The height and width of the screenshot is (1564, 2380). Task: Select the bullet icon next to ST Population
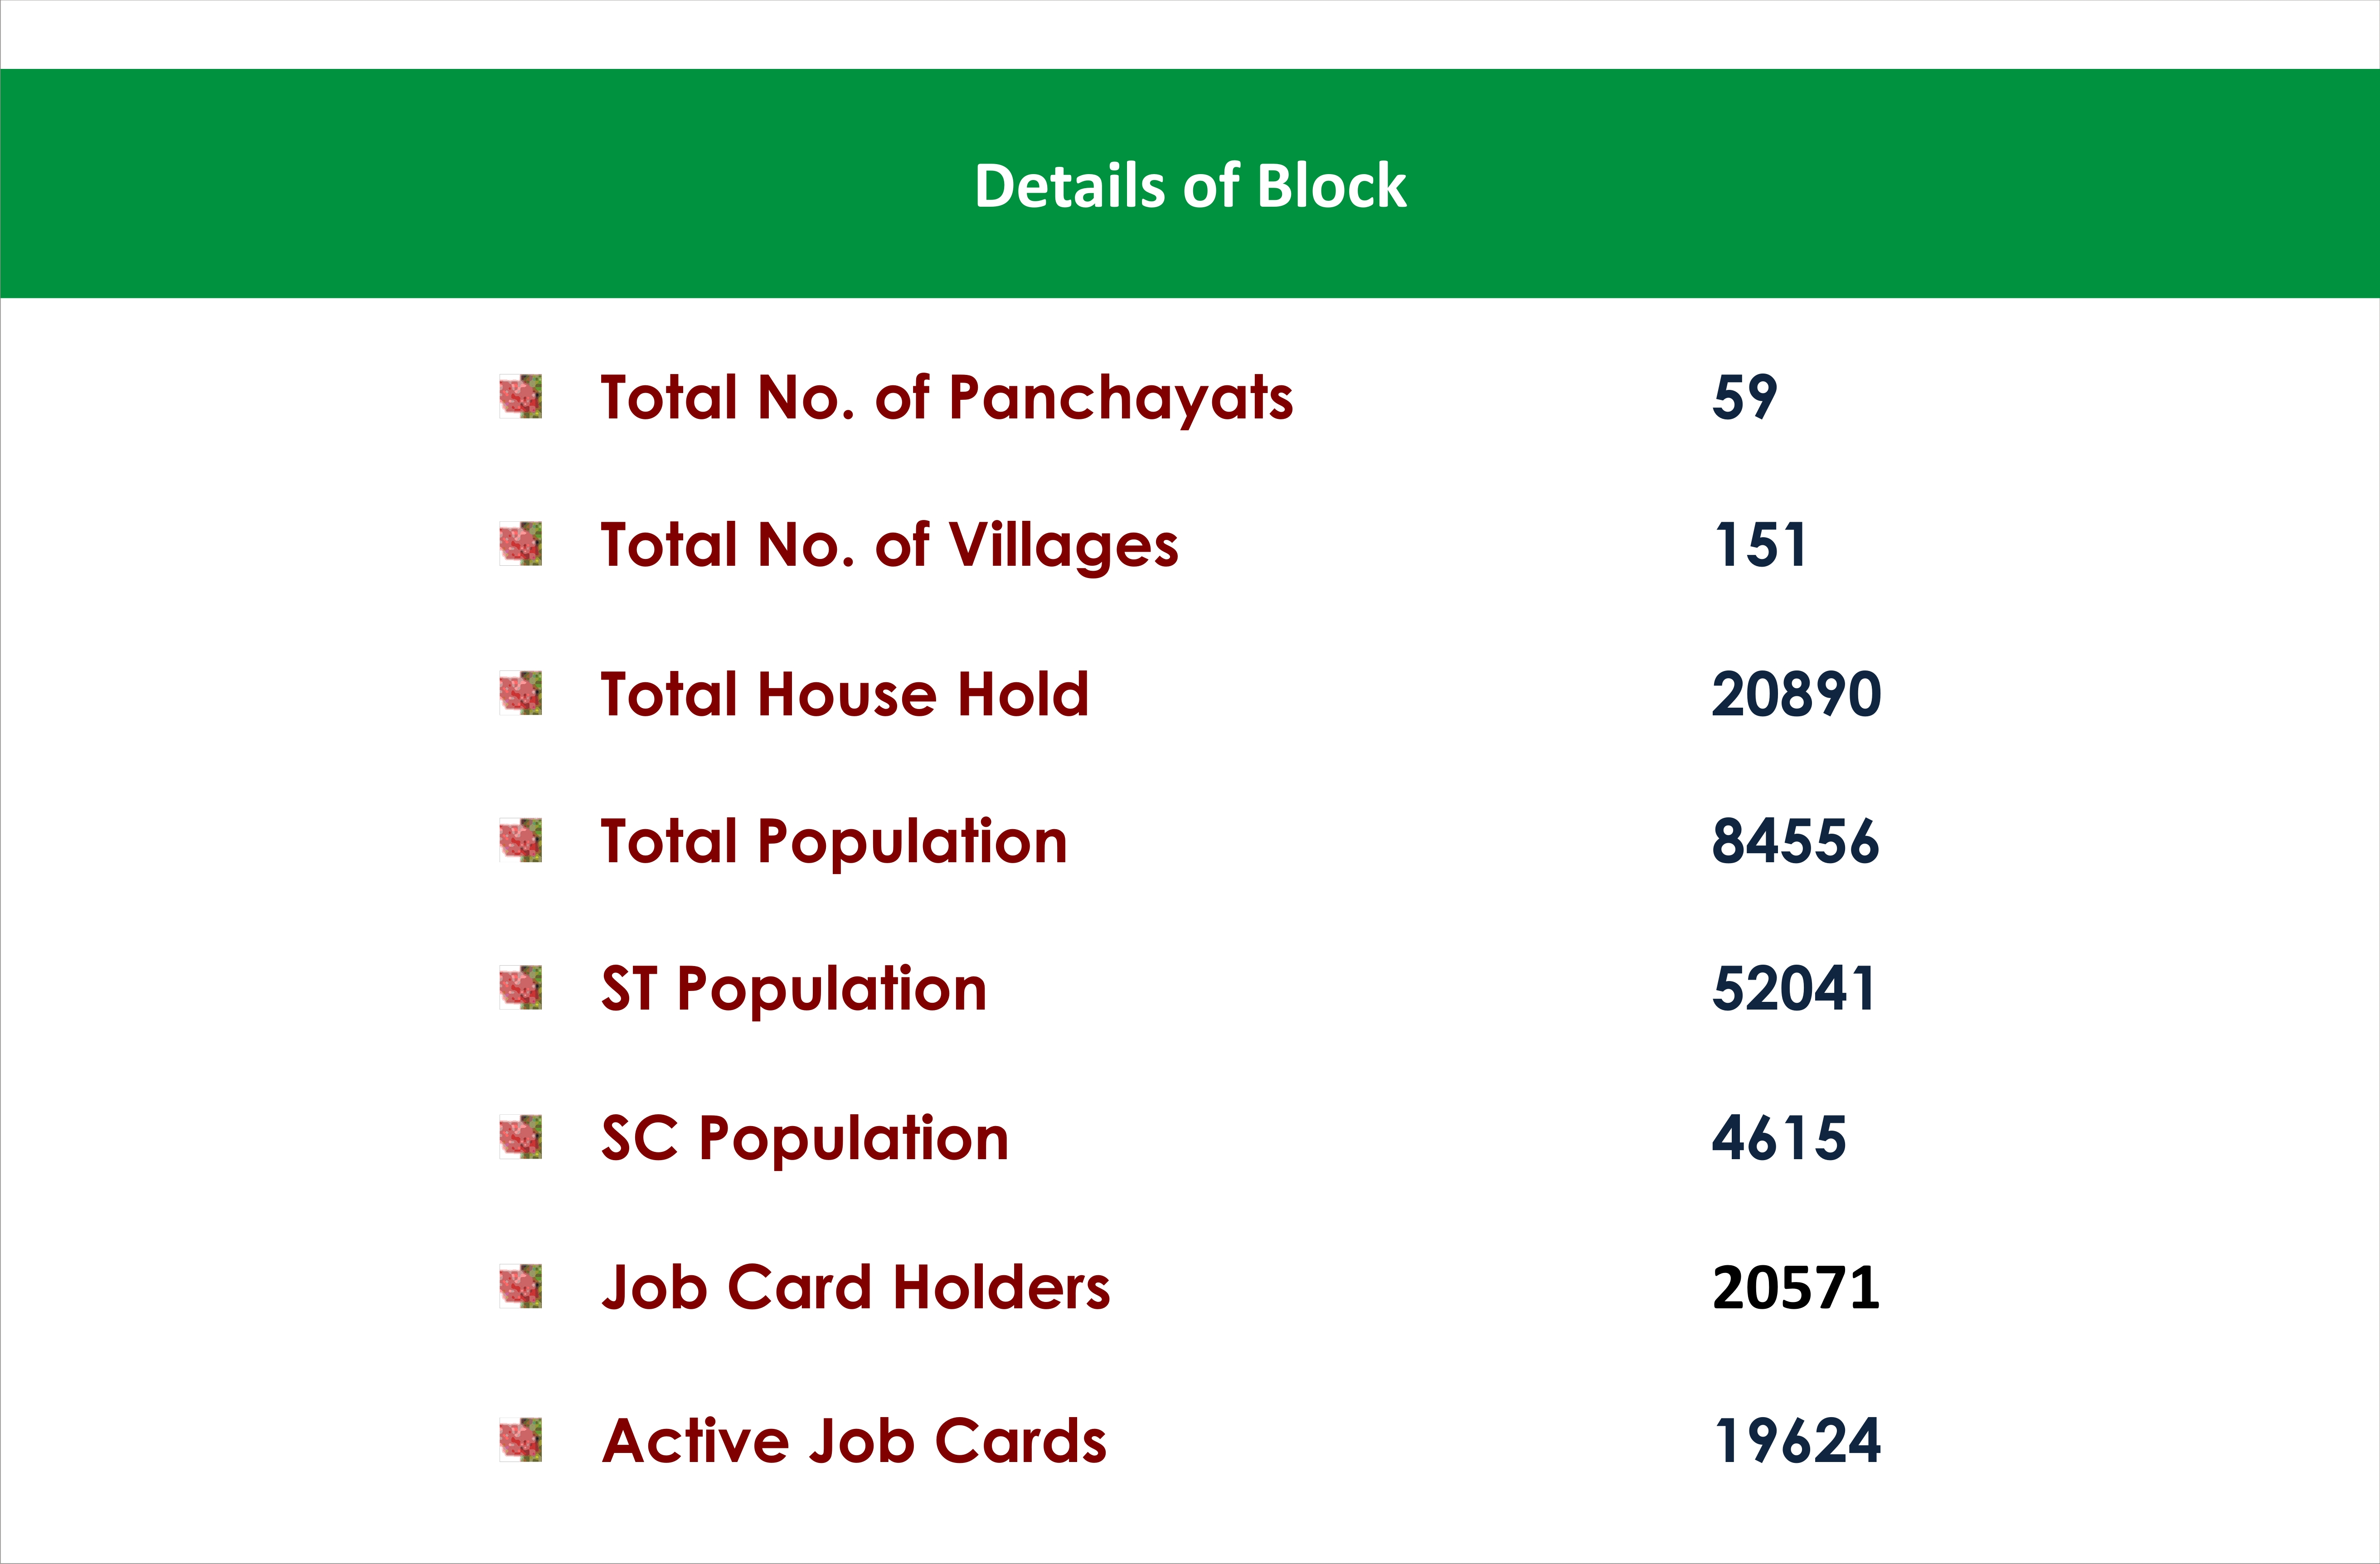point(521,988)
